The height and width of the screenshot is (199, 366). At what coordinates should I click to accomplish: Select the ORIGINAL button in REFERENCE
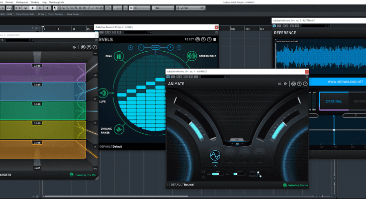[334, 101]
